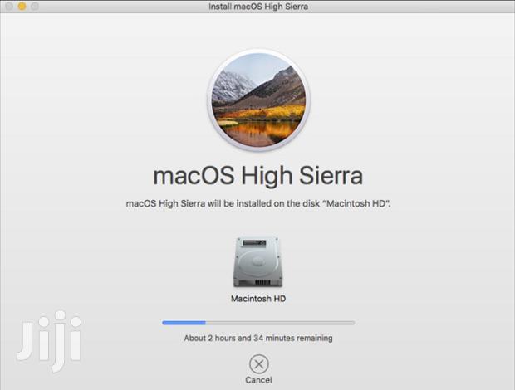Click the Cancel label under the X
515x390 pixels.
[259, 380]
